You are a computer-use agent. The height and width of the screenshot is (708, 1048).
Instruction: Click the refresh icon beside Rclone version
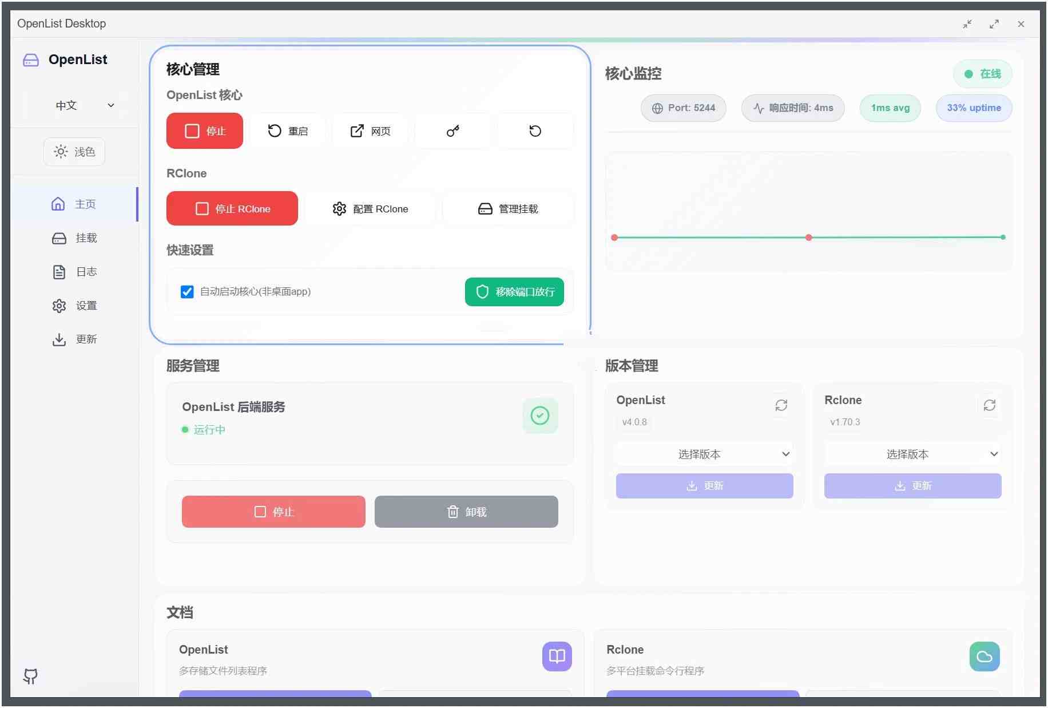[990, 405]
